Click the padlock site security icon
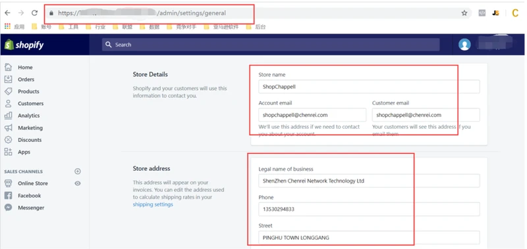Image resolution: width=527 pixels, height=249 pixels. 51,13
